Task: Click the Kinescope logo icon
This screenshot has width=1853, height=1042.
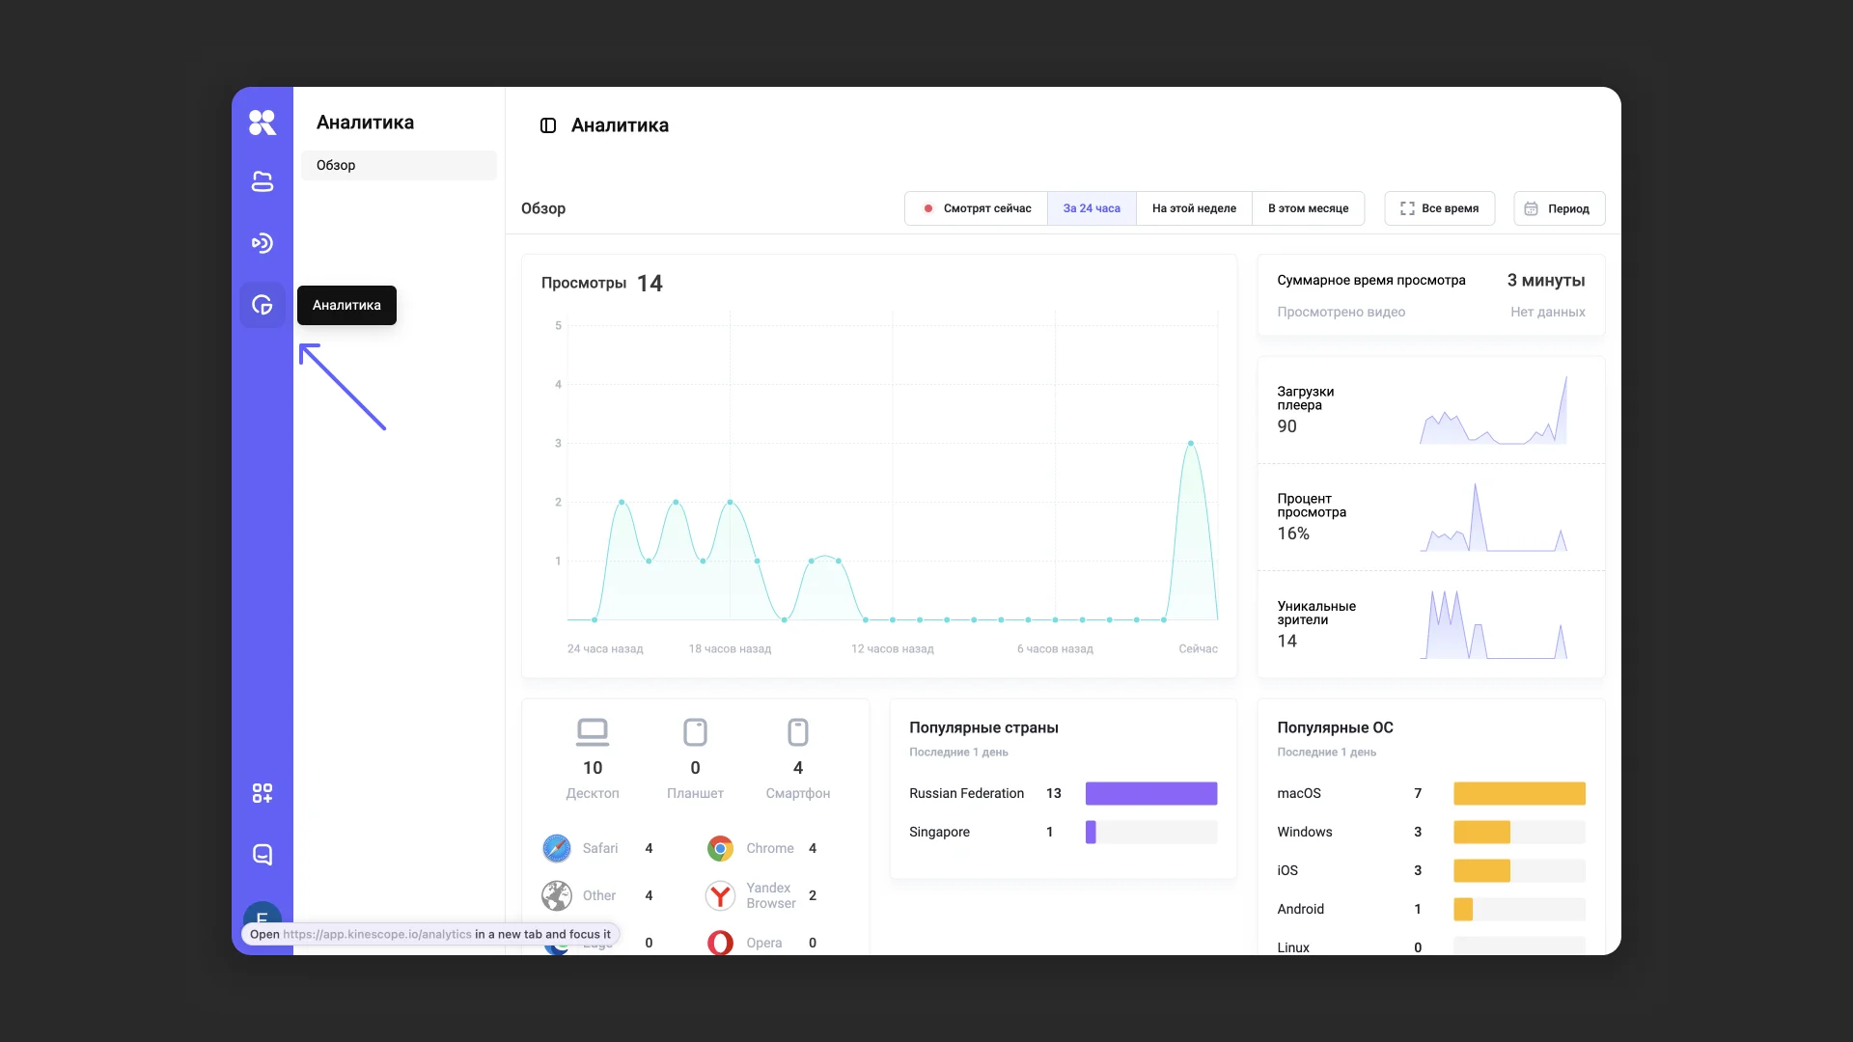Action: click(x=262, y=123)
